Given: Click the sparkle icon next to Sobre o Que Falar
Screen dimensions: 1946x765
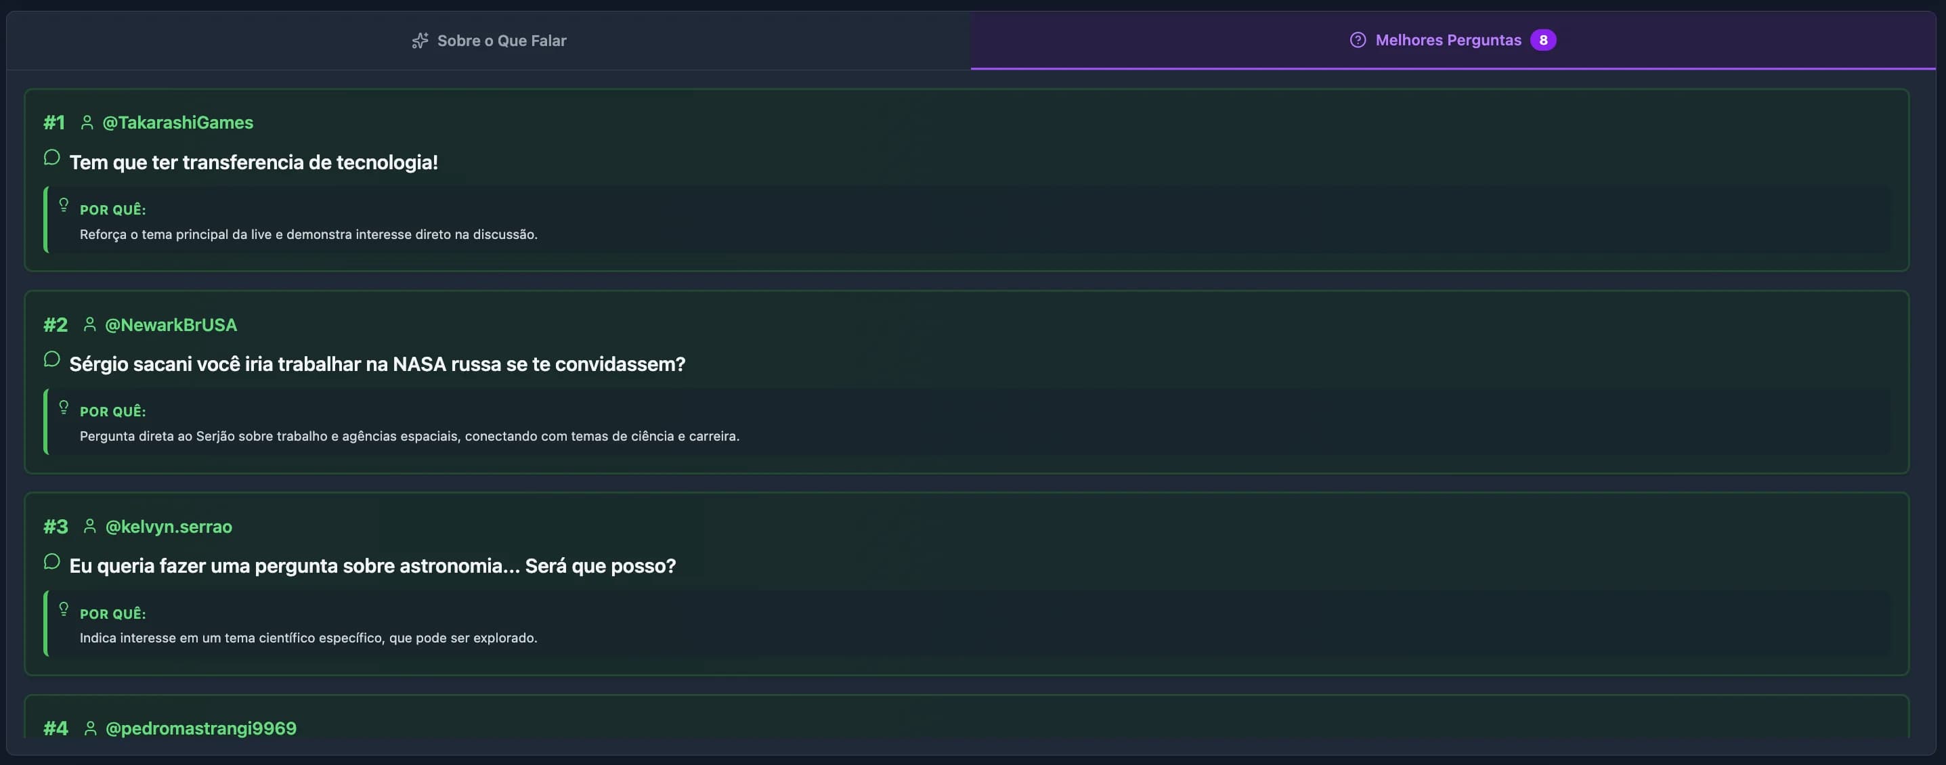Looking at the screenshot, I should 420,40.
